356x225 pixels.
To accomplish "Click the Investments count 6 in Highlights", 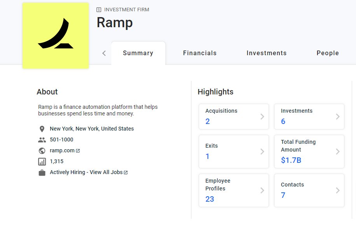I will tap(283, 121).
